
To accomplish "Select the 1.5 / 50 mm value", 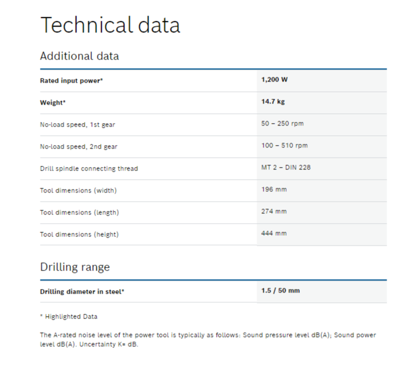I will pos(281,290).
